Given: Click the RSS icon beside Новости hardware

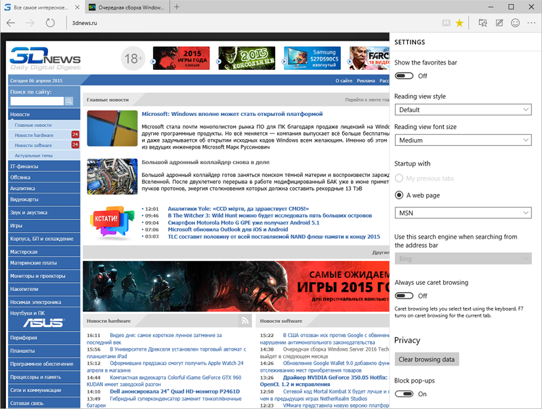Looking at the screenshot, I should click(x=245, y=321).
